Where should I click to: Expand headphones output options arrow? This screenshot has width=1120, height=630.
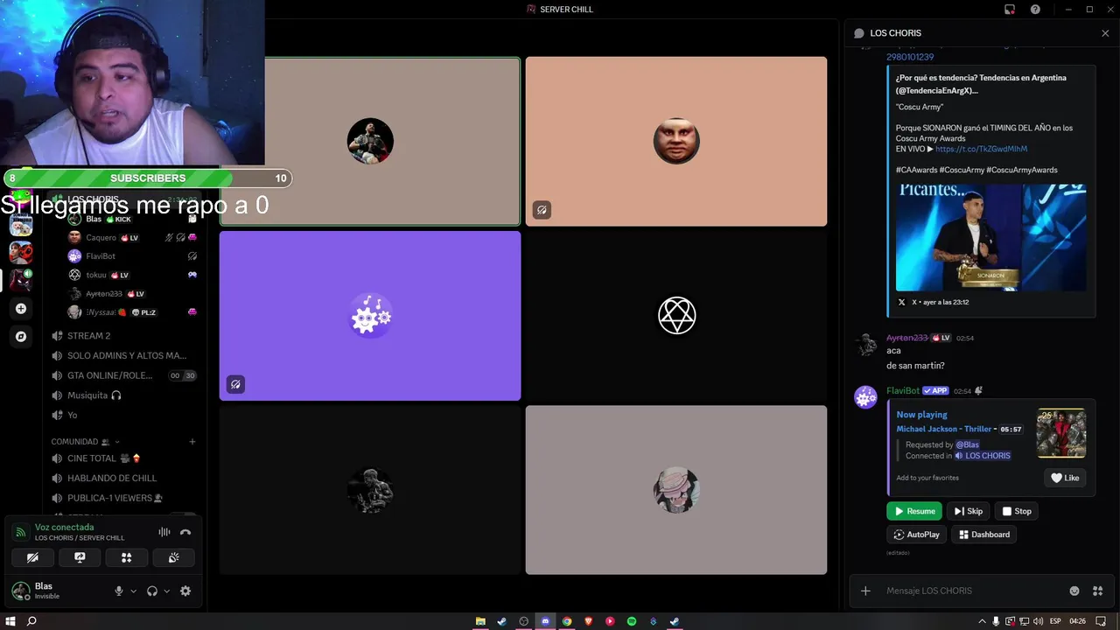(x=166, y=591)
